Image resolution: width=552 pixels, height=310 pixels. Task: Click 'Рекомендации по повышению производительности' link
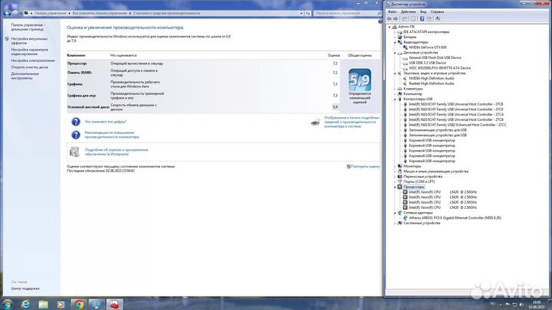click(112, 135)
